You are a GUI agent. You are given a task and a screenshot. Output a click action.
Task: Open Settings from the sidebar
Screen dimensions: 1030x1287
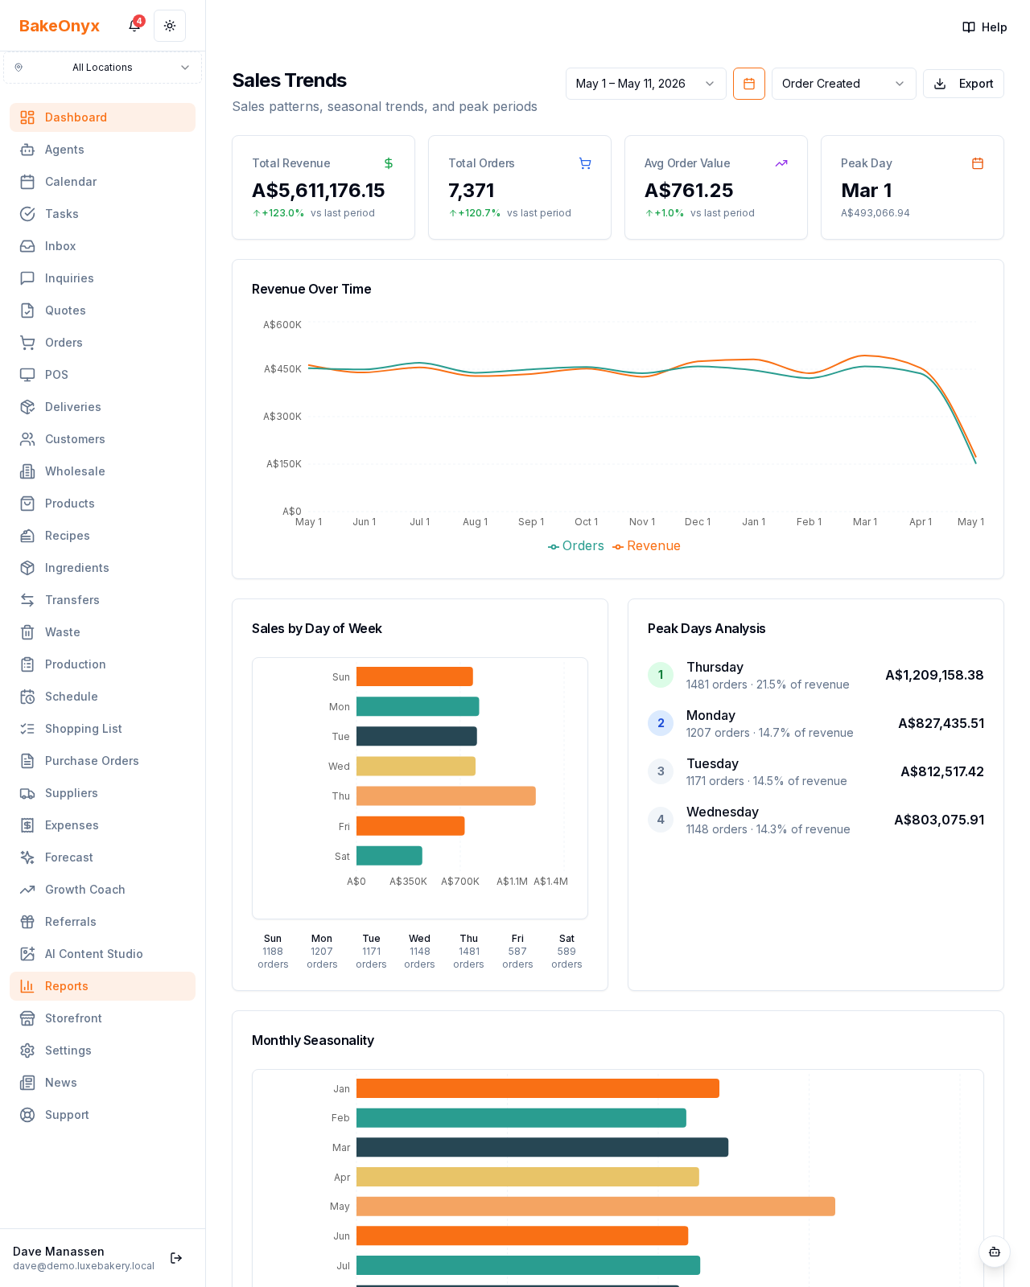point(102,1051)
